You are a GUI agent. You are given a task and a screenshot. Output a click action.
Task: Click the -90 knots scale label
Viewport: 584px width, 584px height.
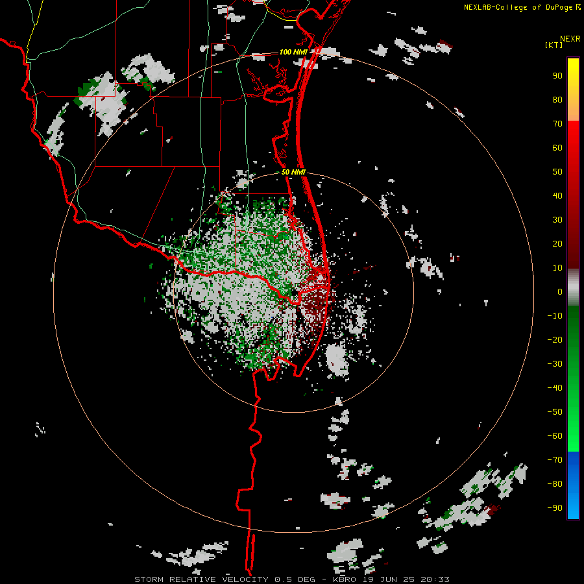click(555, 507)
